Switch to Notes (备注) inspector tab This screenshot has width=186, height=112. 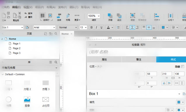pyautogui.click(x=139, y=59)
